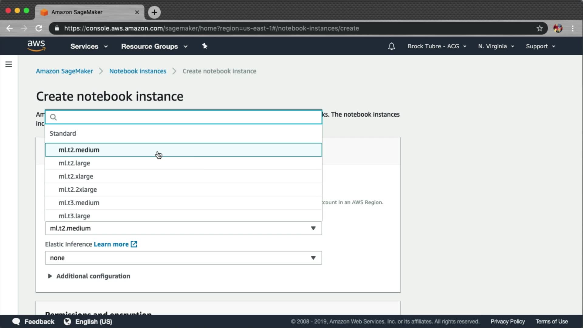Open the Services dropdown menu

89,46
